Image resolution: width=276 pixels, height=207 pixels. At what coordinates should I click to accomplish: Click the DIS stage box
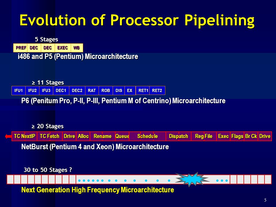pyautogui.click(x=119, y=91)
